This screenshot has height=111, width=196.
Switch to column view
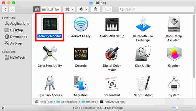click(51, 9)
